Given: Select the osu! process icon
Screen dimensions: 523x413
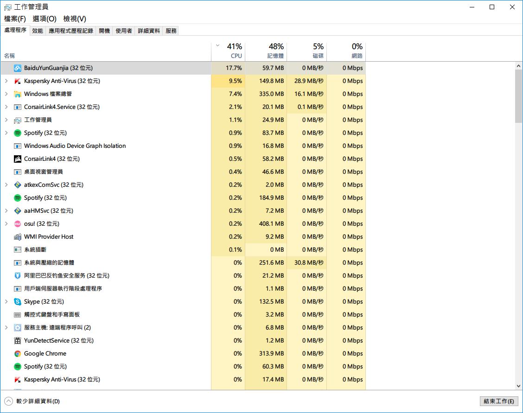Looking at the screenshot, I should coord(18,224).
